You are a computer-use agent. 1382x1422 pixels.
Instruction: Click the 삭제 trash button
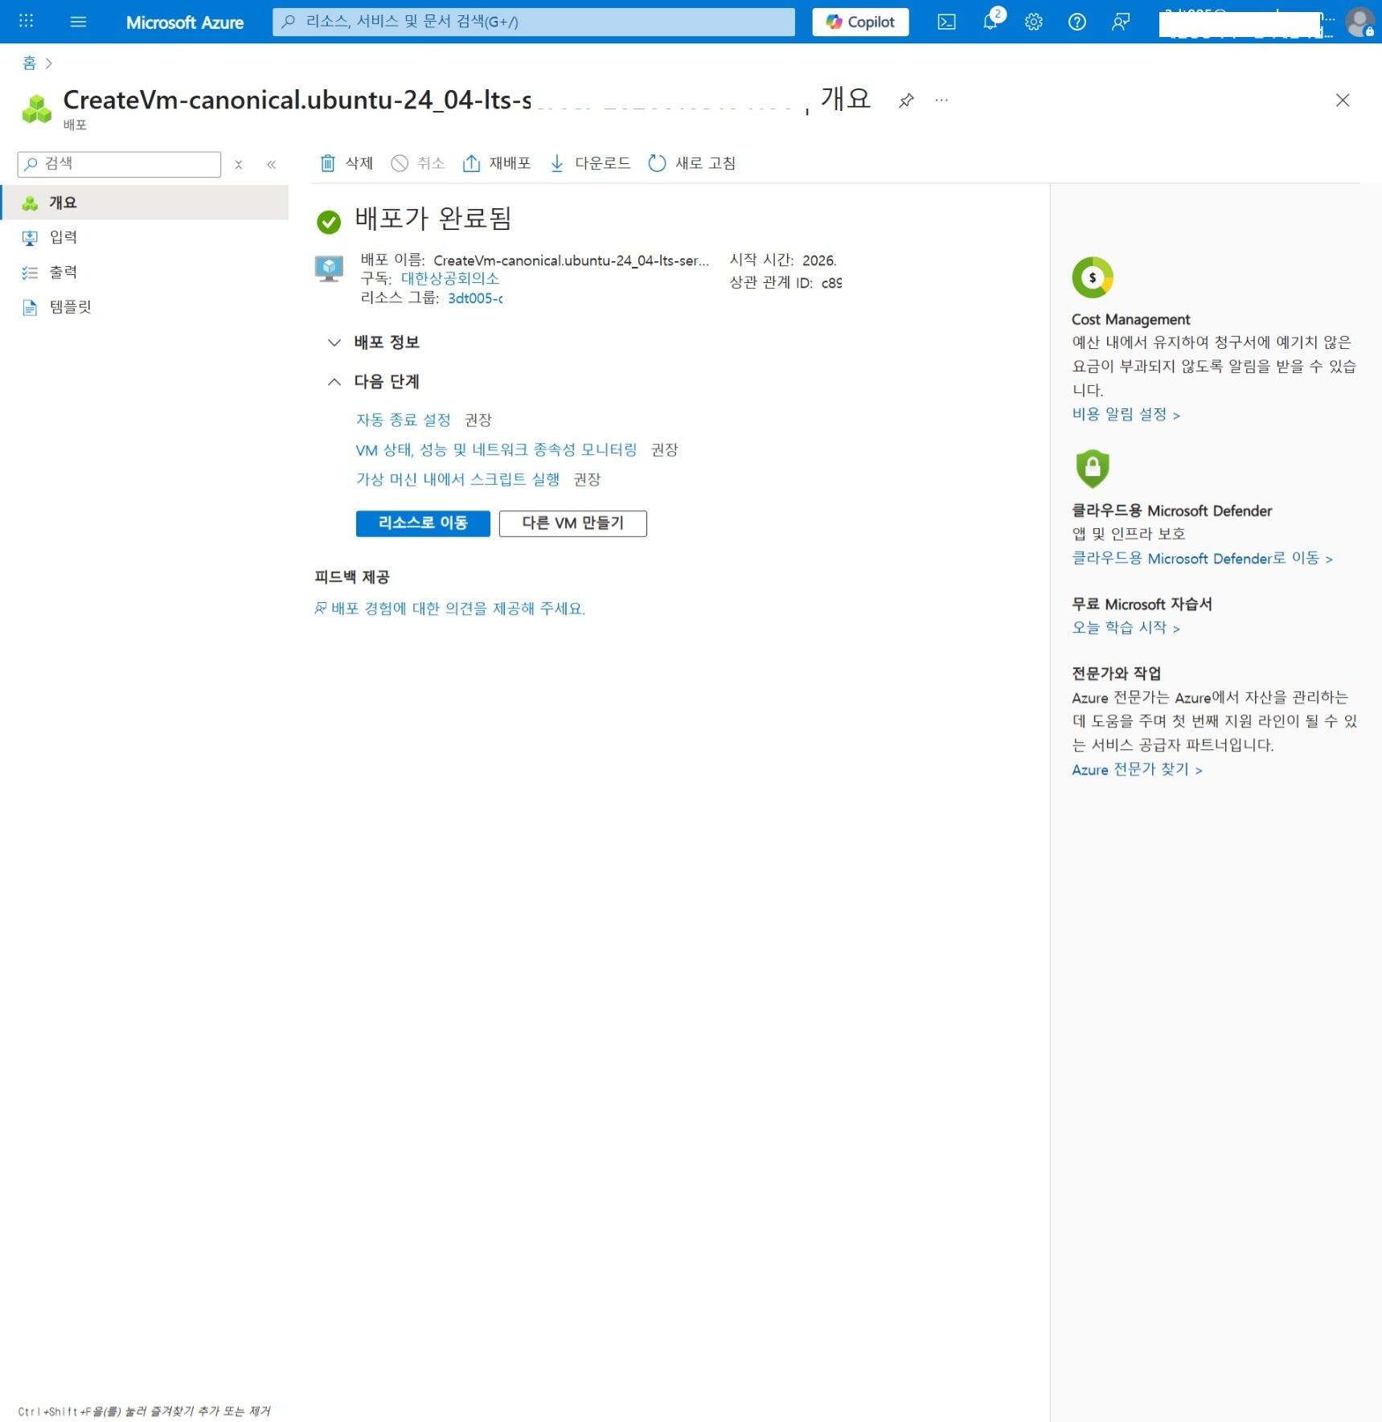point(347,163)
